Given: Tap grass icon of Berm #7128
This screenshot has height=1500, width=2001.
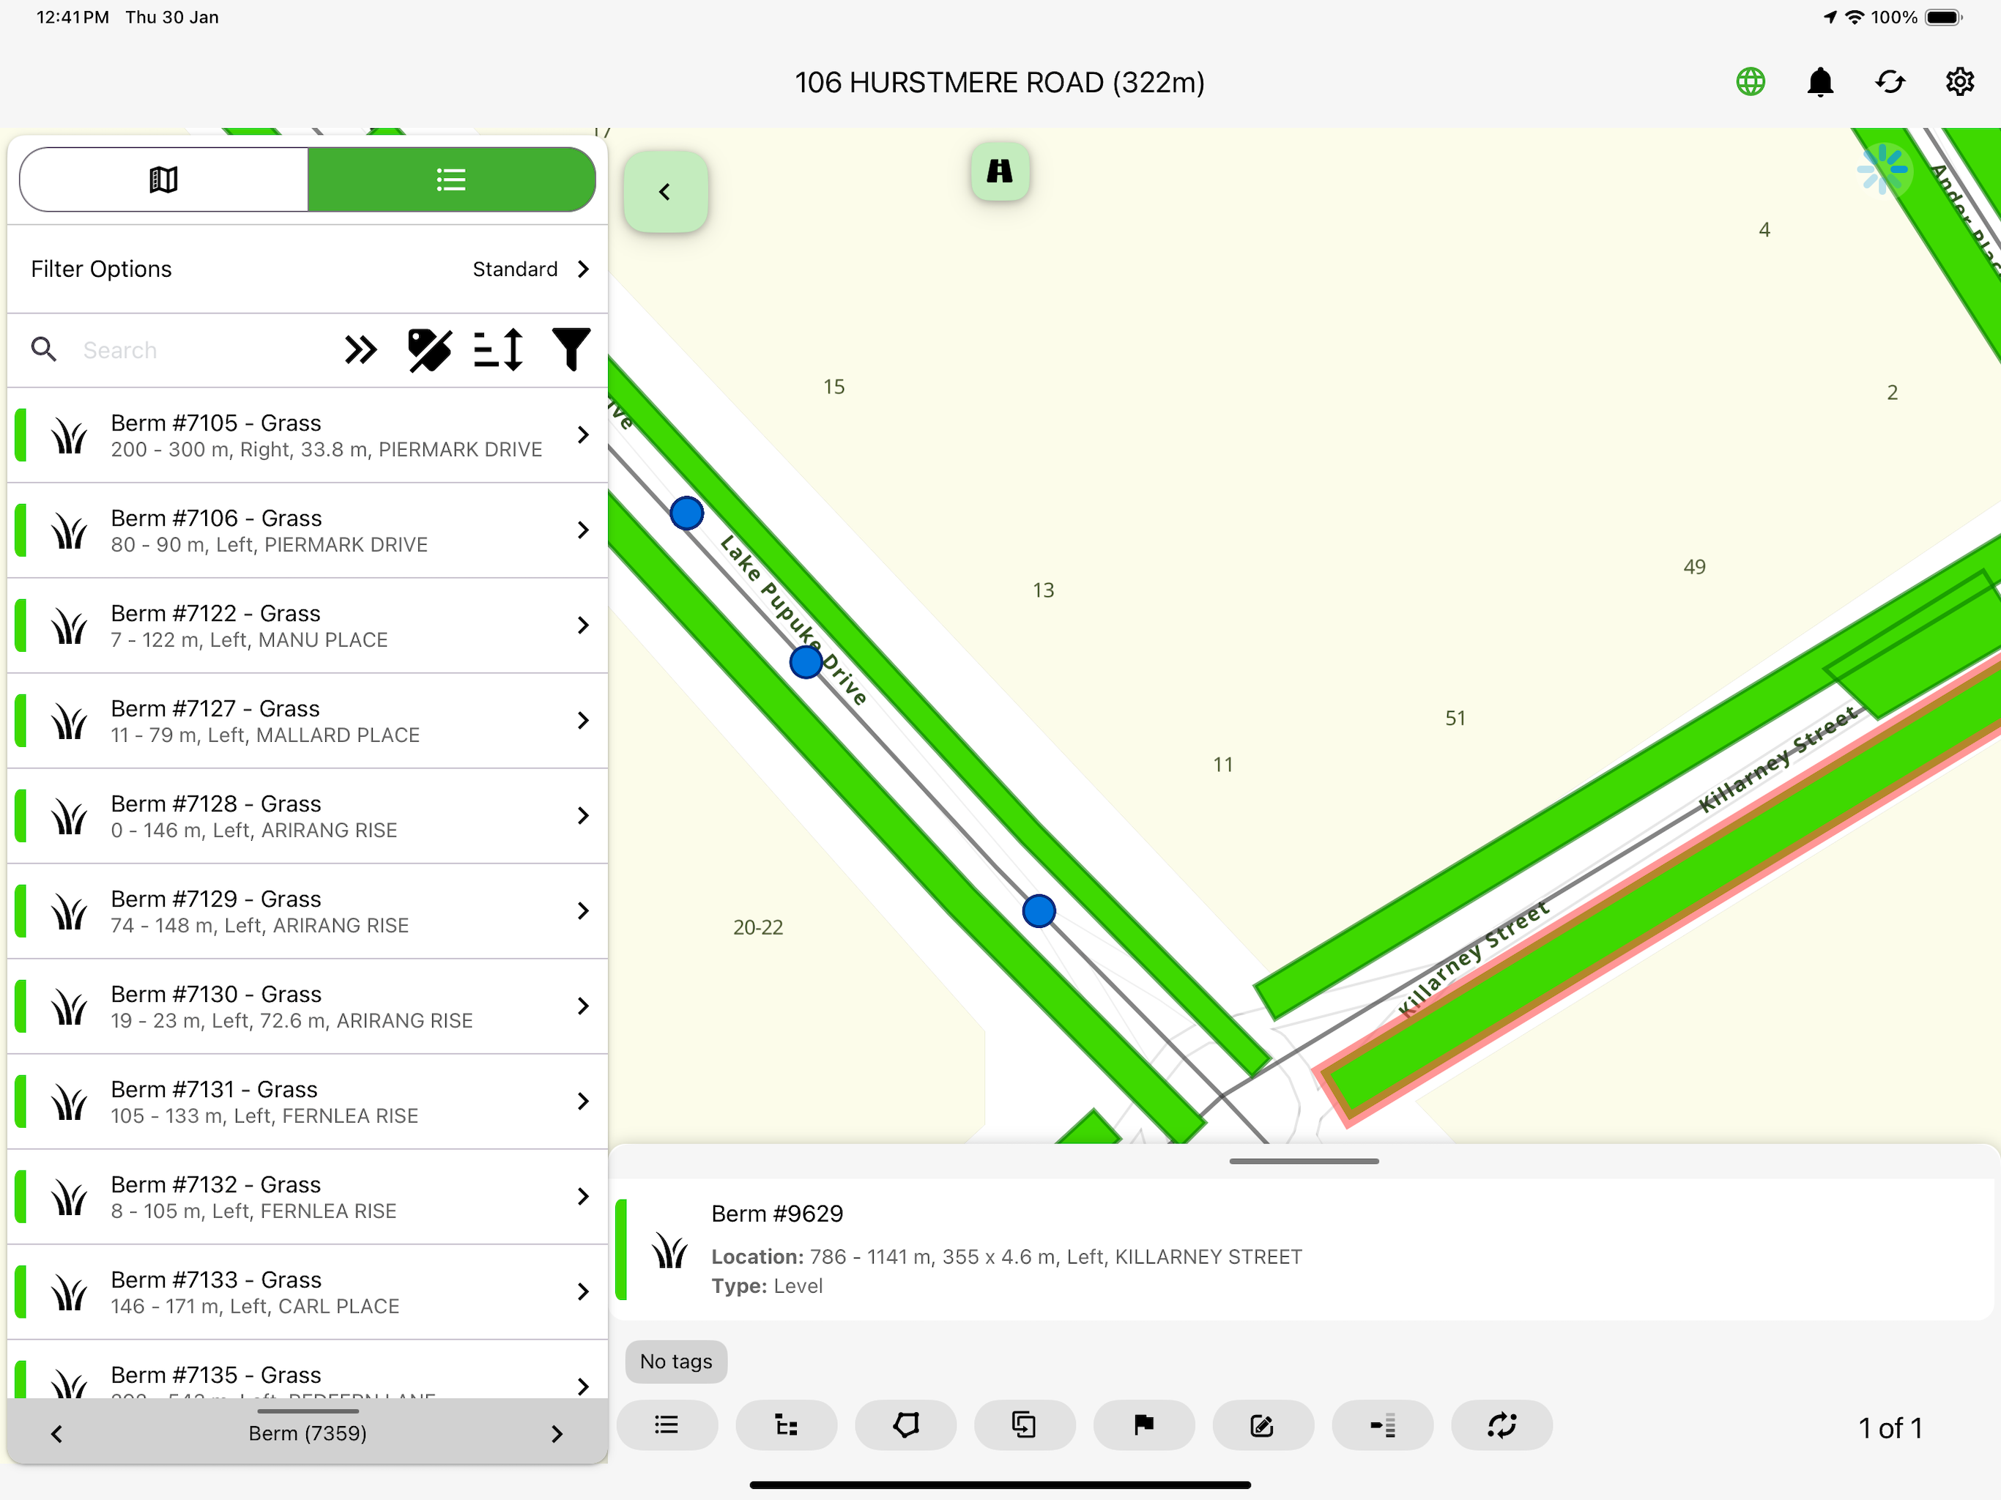Looking at the screenshot, I should click(x=69, y=817).
